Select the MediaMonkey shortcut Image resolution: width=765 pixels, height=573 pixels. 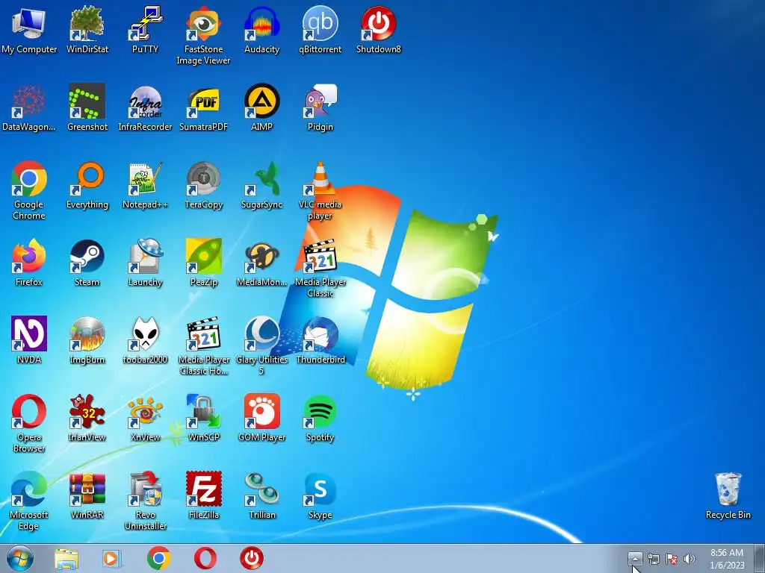click(261, 263)
